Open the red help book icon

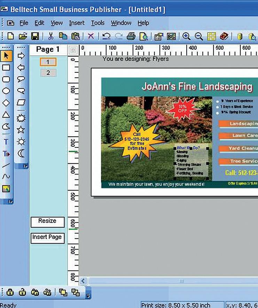click(224, 37)
